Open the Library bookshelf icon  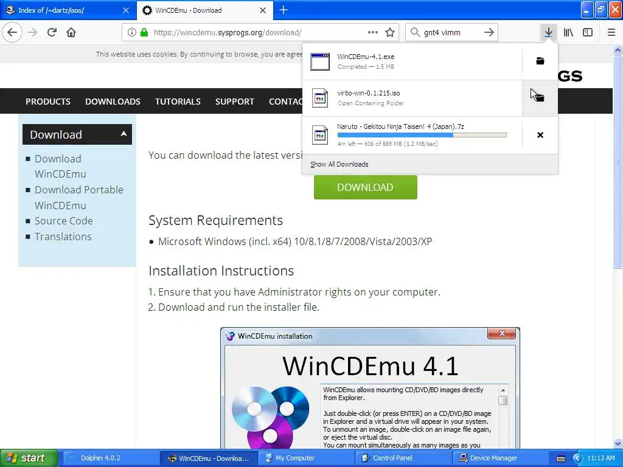[568, 32]
